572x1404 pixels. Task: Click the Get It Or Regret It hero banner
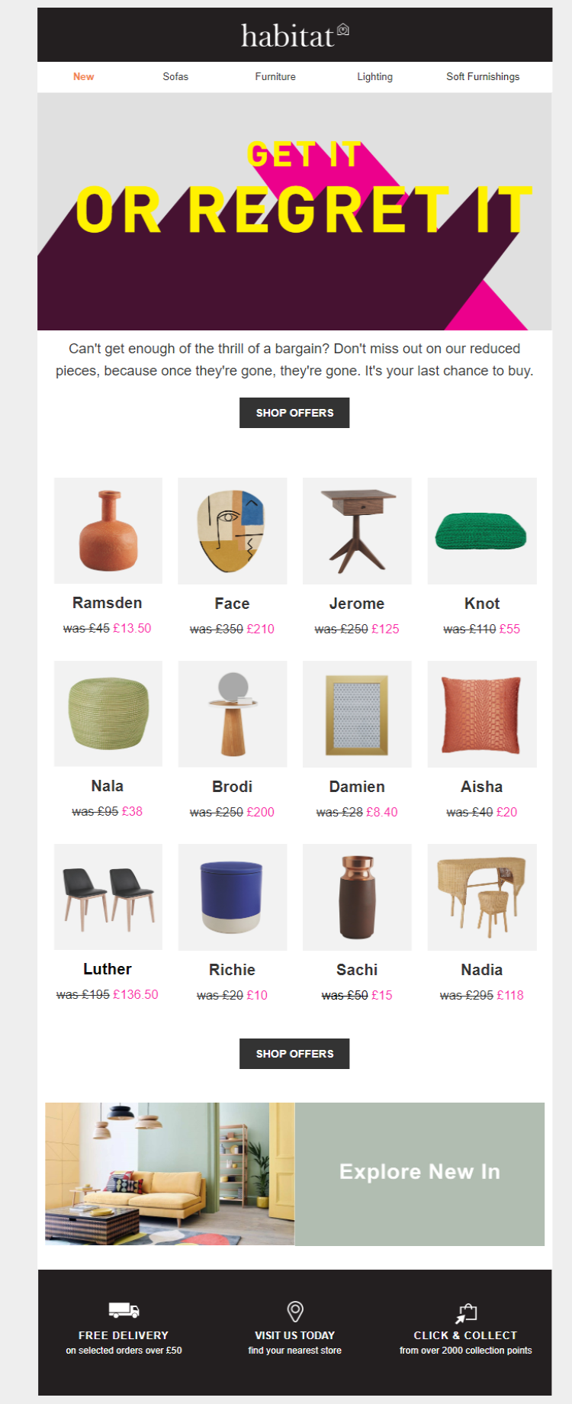pyautogui.click(x=294, y=212)
